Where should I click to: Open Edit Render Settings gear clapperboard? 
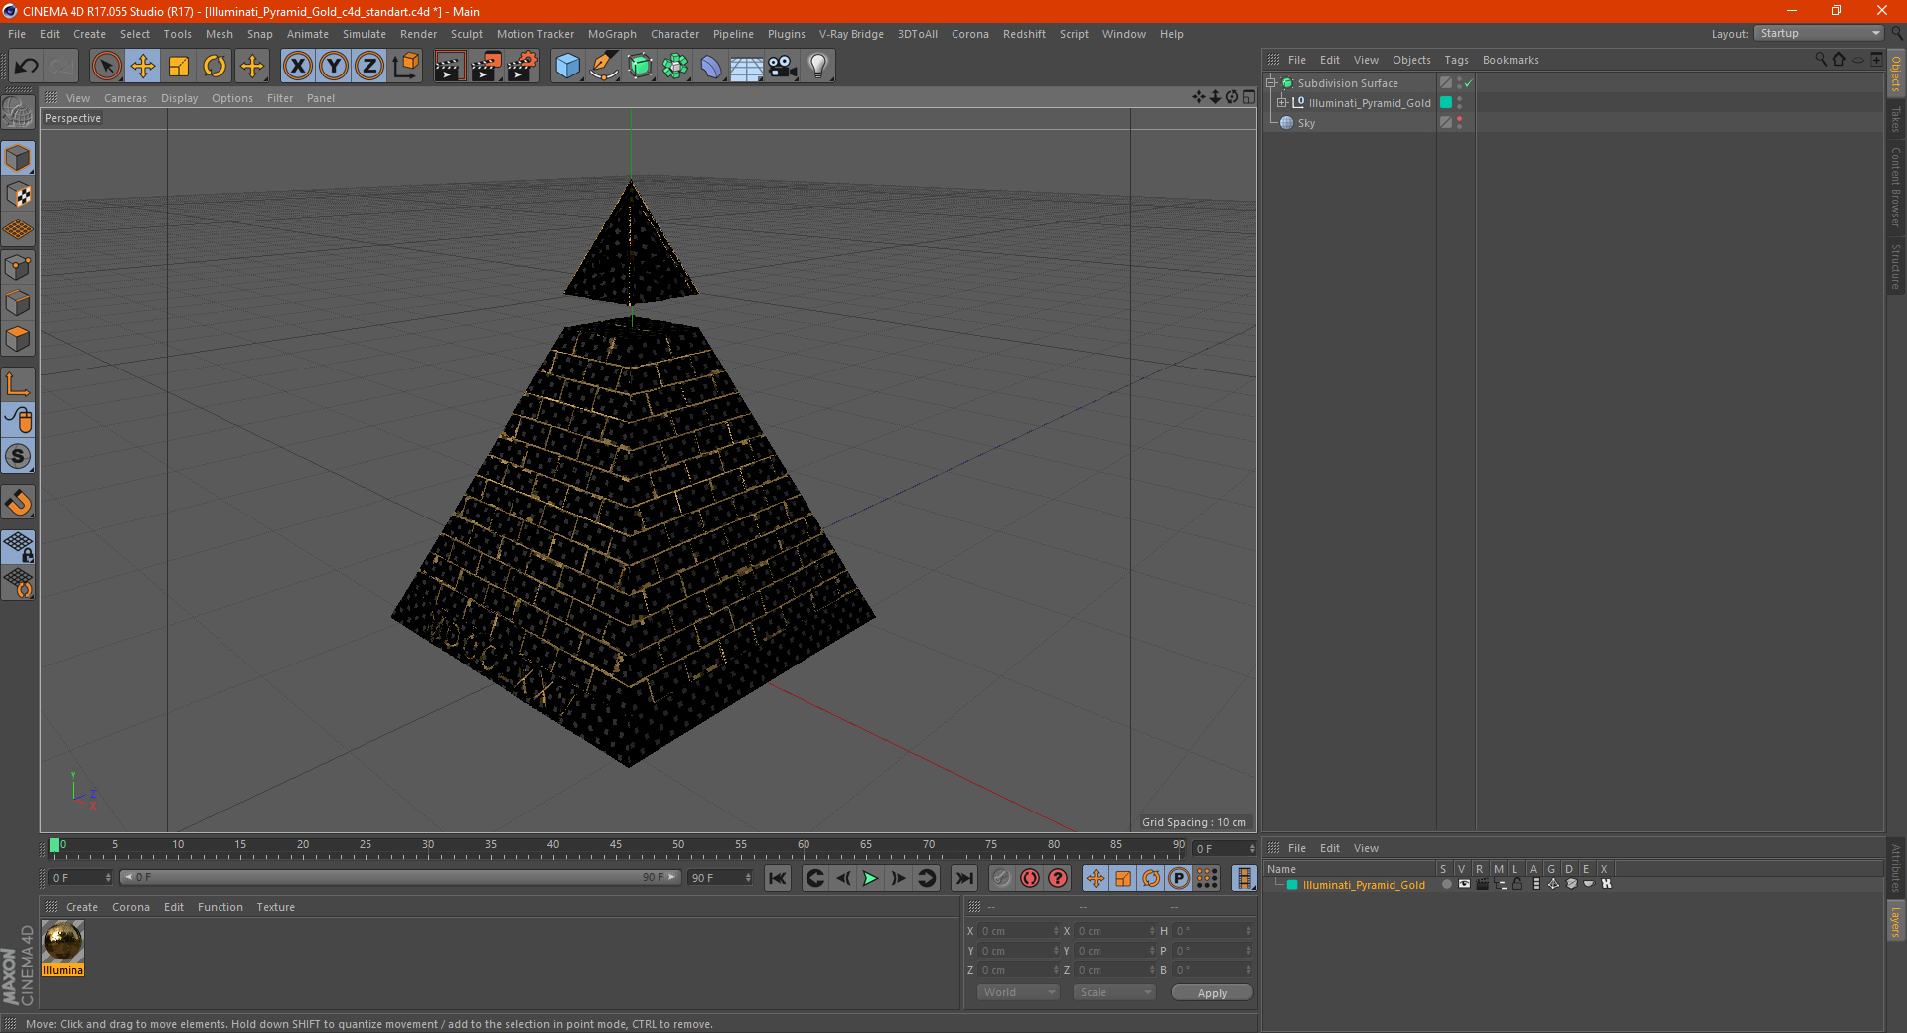tap(522, 67)
